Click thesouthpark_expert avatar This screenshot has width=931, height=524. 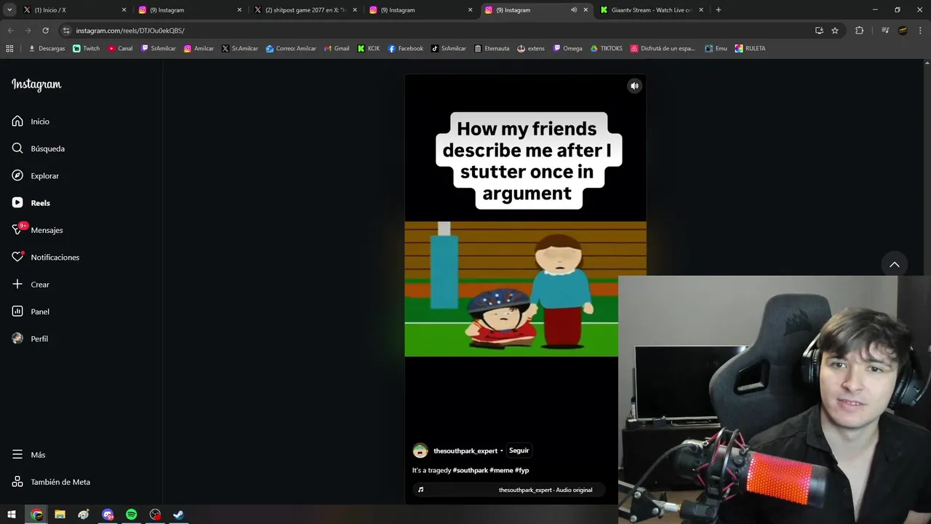tap(420, 450)
